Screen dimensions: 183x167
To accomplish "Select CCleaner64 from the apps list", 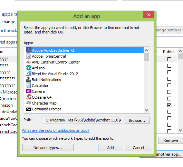I will click(85, 97).
